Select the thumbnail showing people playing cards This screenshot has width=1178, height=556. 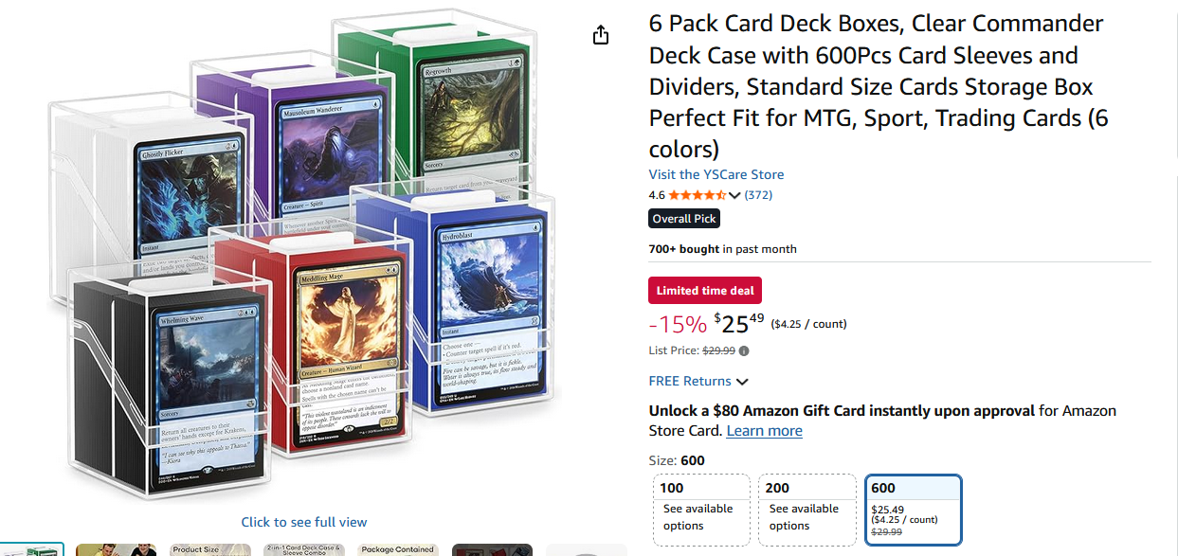point(117,549)
